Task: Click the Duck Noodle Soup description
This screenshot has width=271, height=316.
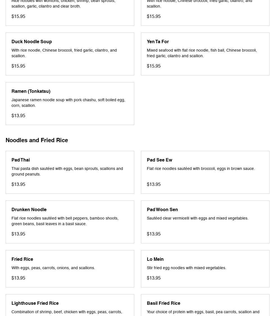Action: coord(64,53)
